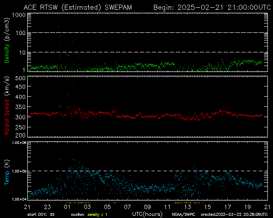This screenshot has height=218, width=273.
Task: Click the '450' speed axis value
Action: (x=20, y=86)
